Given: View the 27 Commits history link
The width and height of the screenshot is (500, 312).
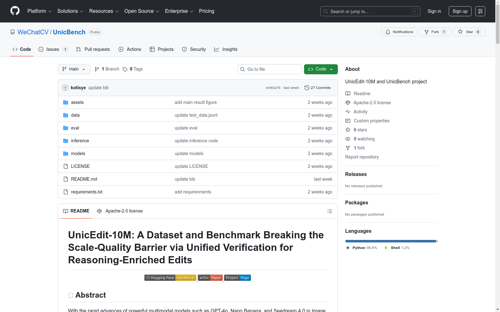Looking at the screenshot, I should [317, 88].
